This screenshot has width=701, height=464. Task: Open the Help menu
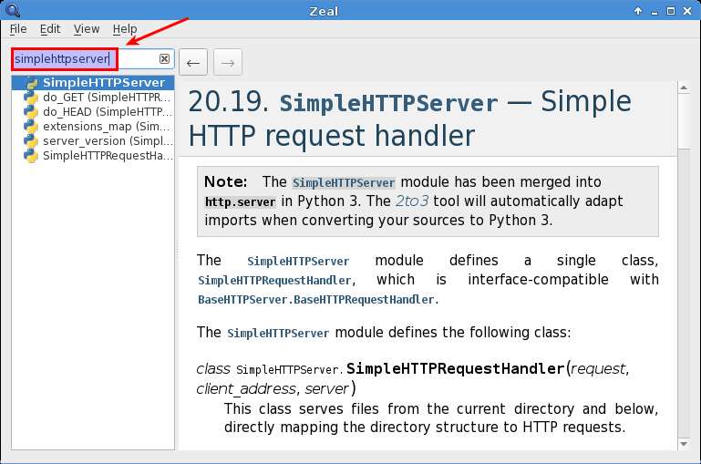click(x=125, y=29)
